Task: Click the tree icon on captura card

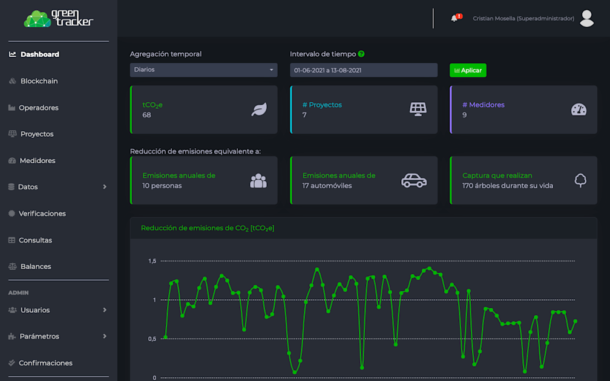Action: (x=580, y=180)
